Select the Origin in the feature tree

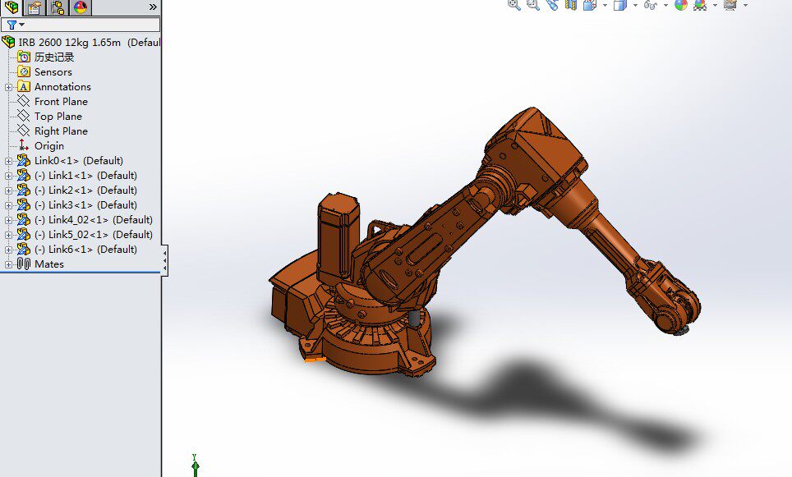(48, 145)
